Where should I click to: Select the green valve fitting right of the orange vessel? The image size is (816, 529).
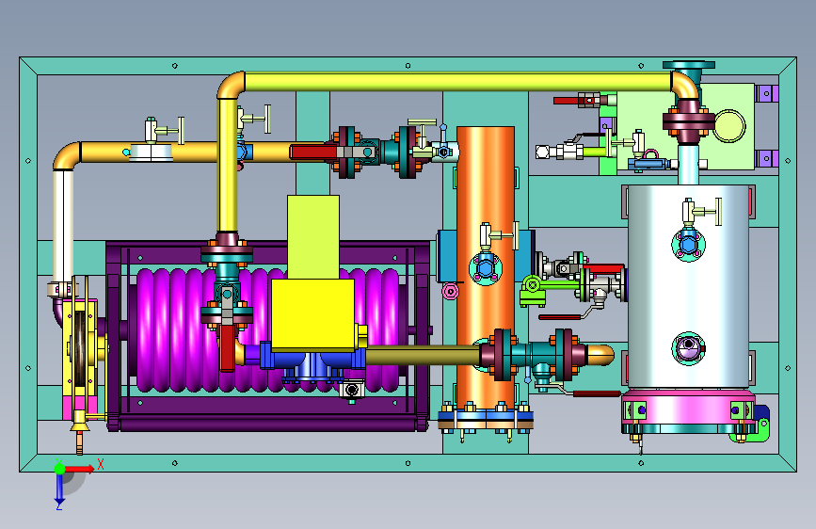(x=533, y=291)
